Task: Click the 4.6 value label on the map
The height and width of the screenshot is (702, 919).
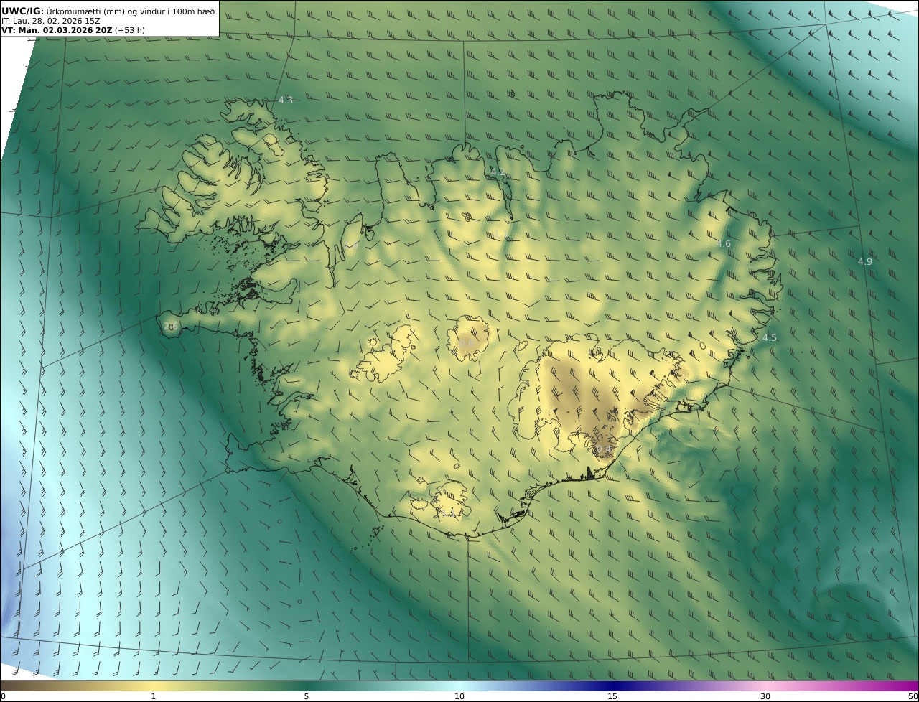Action: pos(724,243)
